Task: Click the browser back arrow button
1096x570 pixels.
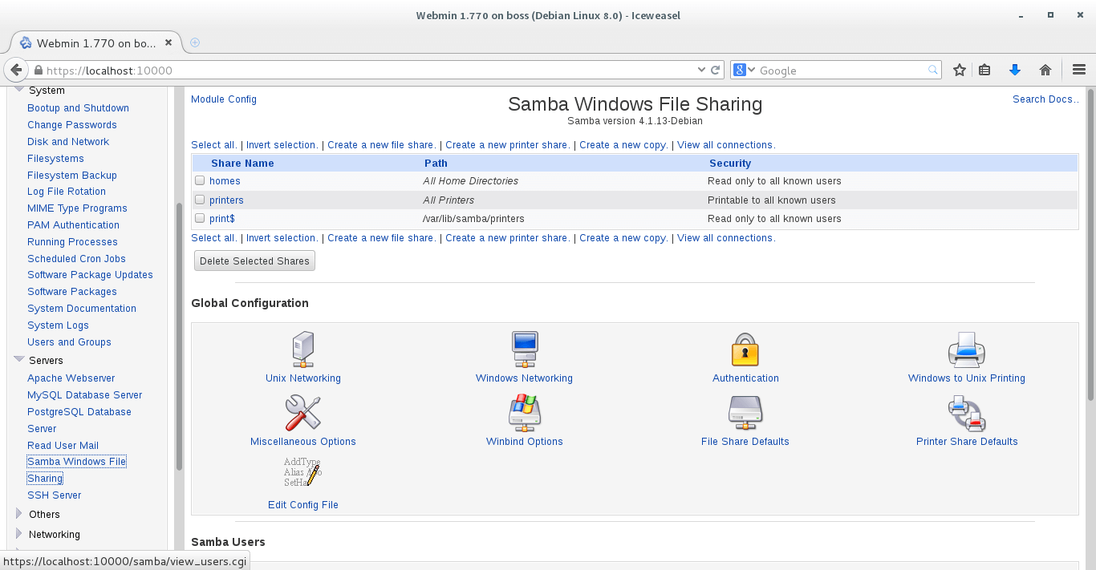Action: [x=16, y=70]
